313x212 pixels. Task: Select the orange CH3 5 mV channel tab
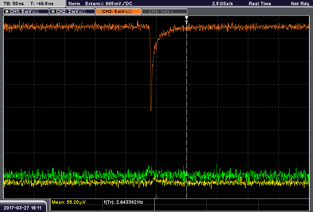[118, 12]
